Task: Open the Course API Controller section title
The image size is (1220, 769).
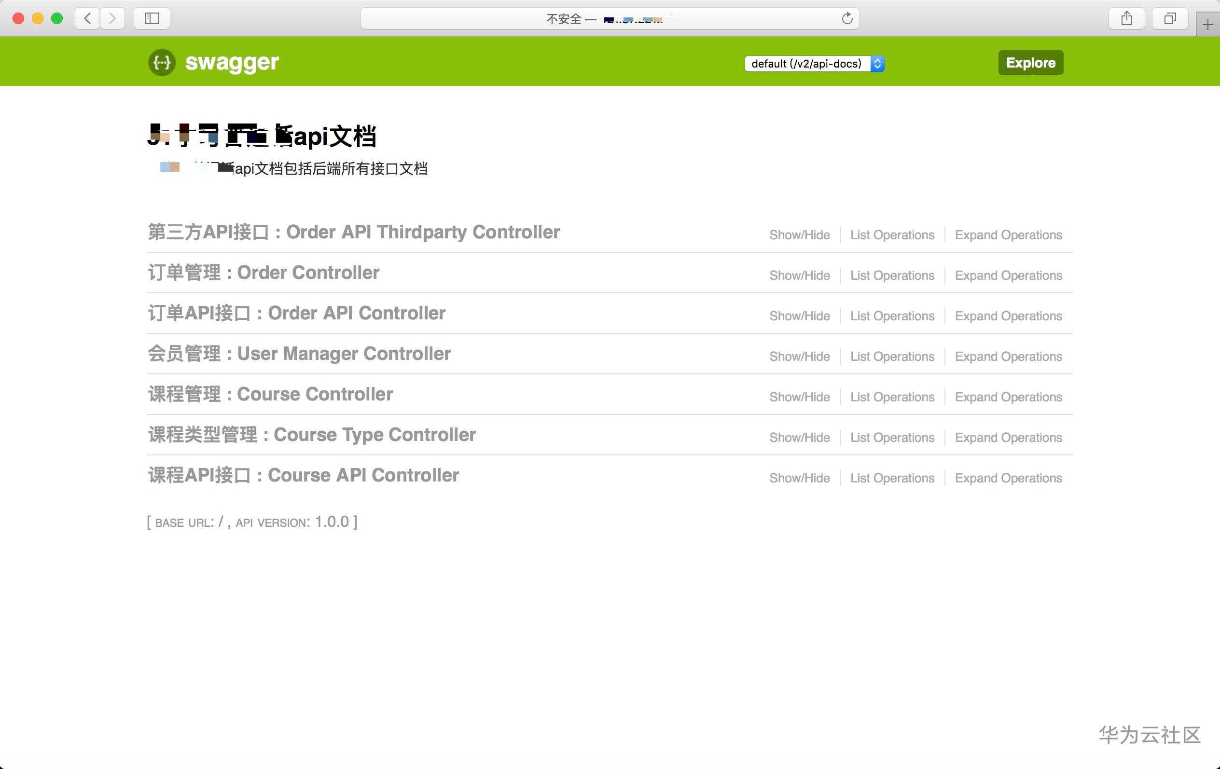Action: [303, 475]
